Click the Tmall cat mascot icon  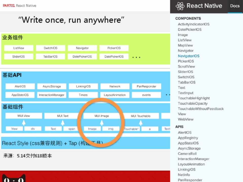[14, 178]
